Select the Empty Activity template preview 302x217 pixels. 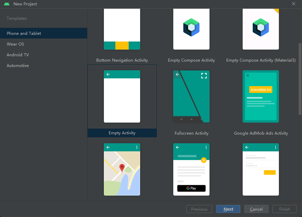(x=122, y=96)
